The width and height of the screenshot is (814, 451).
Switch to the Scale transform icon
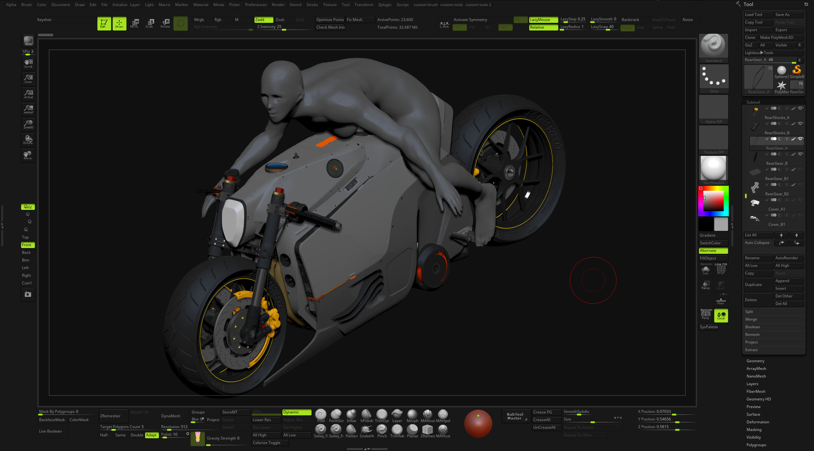coord(149,24)
